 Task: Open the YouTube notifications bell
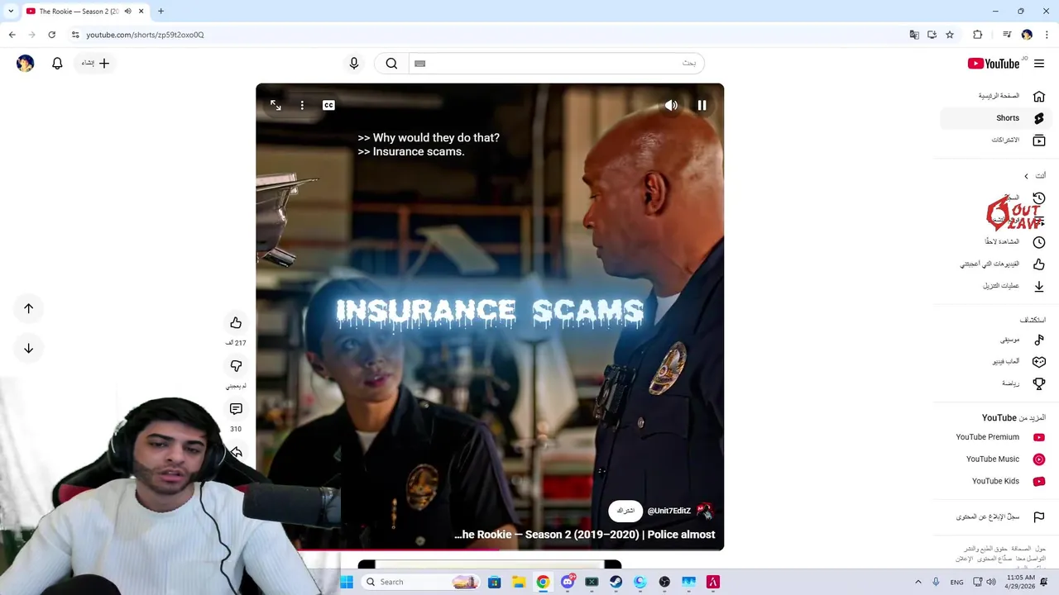pos(57,63)
